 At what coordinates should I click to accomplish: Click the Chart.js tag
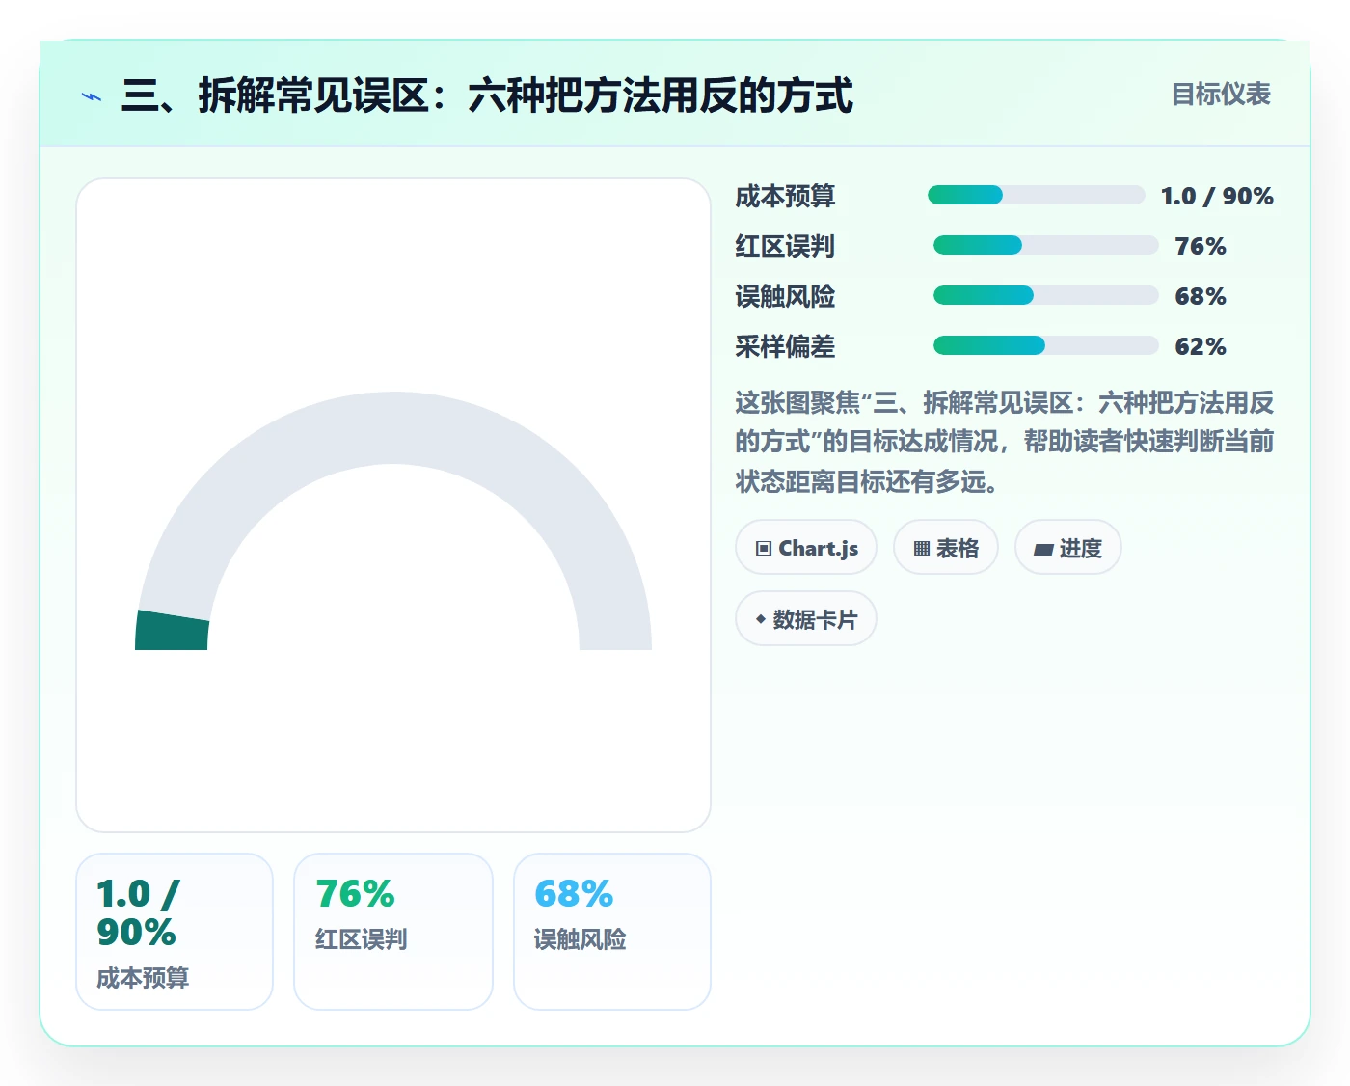pos(806,548)
